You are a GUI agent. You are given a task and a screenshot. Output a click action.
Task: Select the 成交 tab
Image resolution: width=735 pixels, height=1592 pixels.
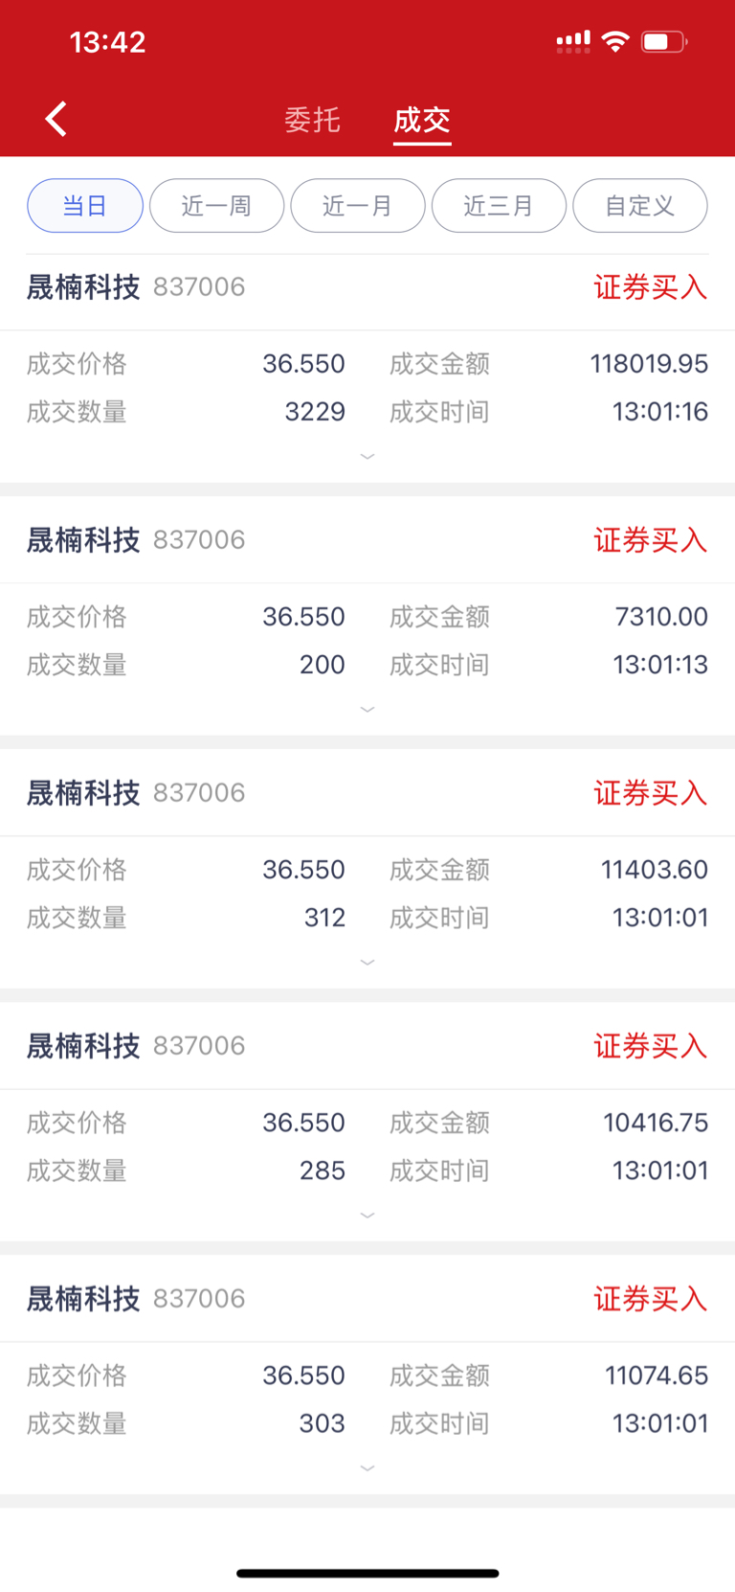click(422, 120)
